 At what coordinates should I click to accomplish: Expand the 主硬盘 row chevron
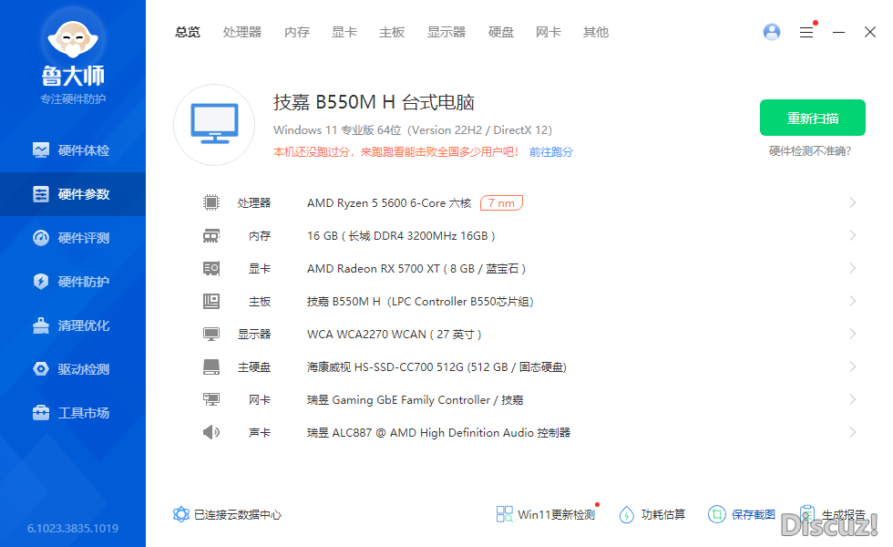853,366
